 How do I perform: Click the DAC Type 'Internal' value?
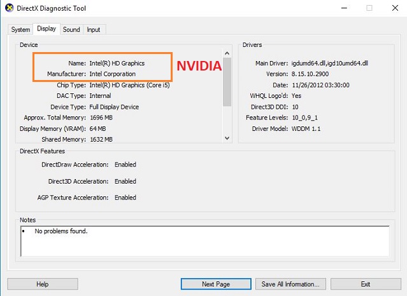(x=100, y=96)
